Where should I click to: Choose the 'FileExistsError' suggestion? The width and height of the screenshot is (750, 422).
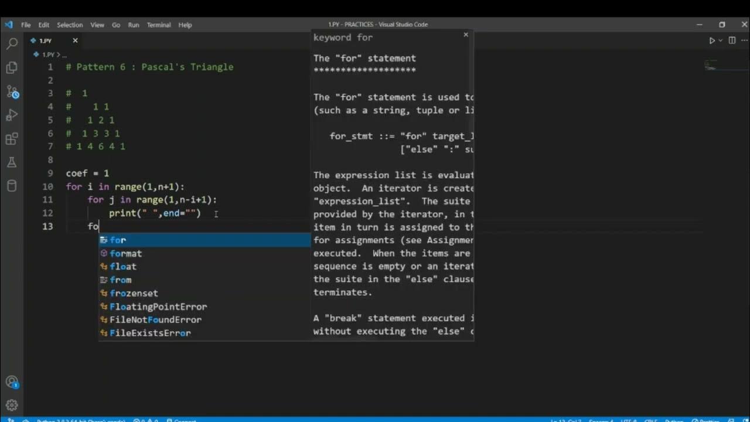point(204,333)
